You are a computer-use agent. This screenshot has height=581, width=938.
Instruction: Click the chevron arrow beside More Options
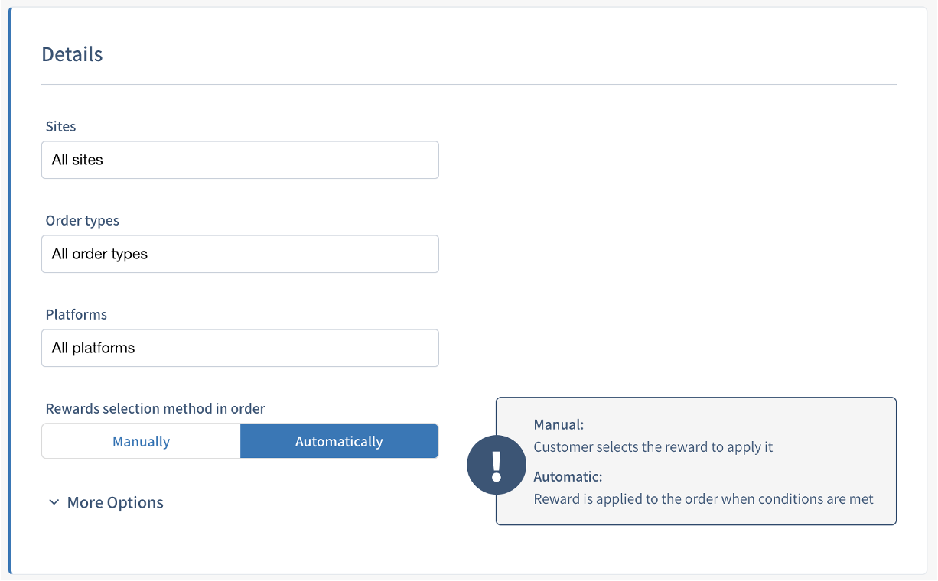click(54, 502)
